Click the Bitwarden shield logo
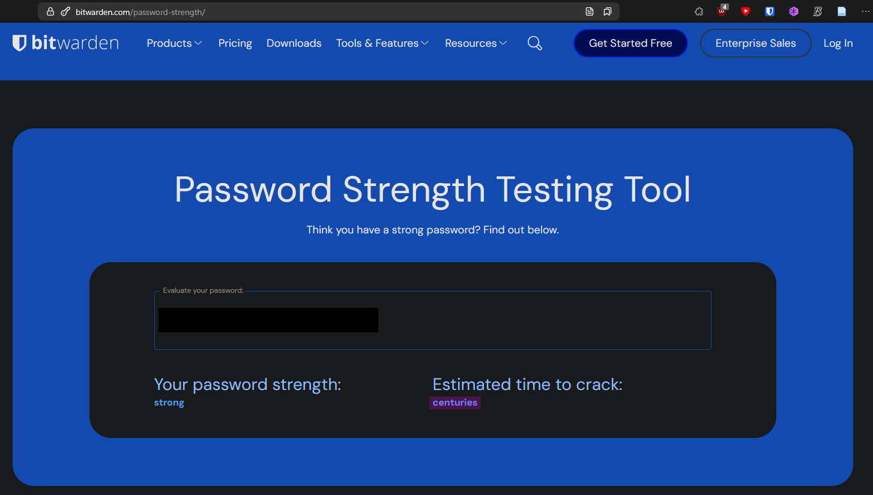Image resolution: width=873 pixels, height=495 pixels. click(19, 43)
